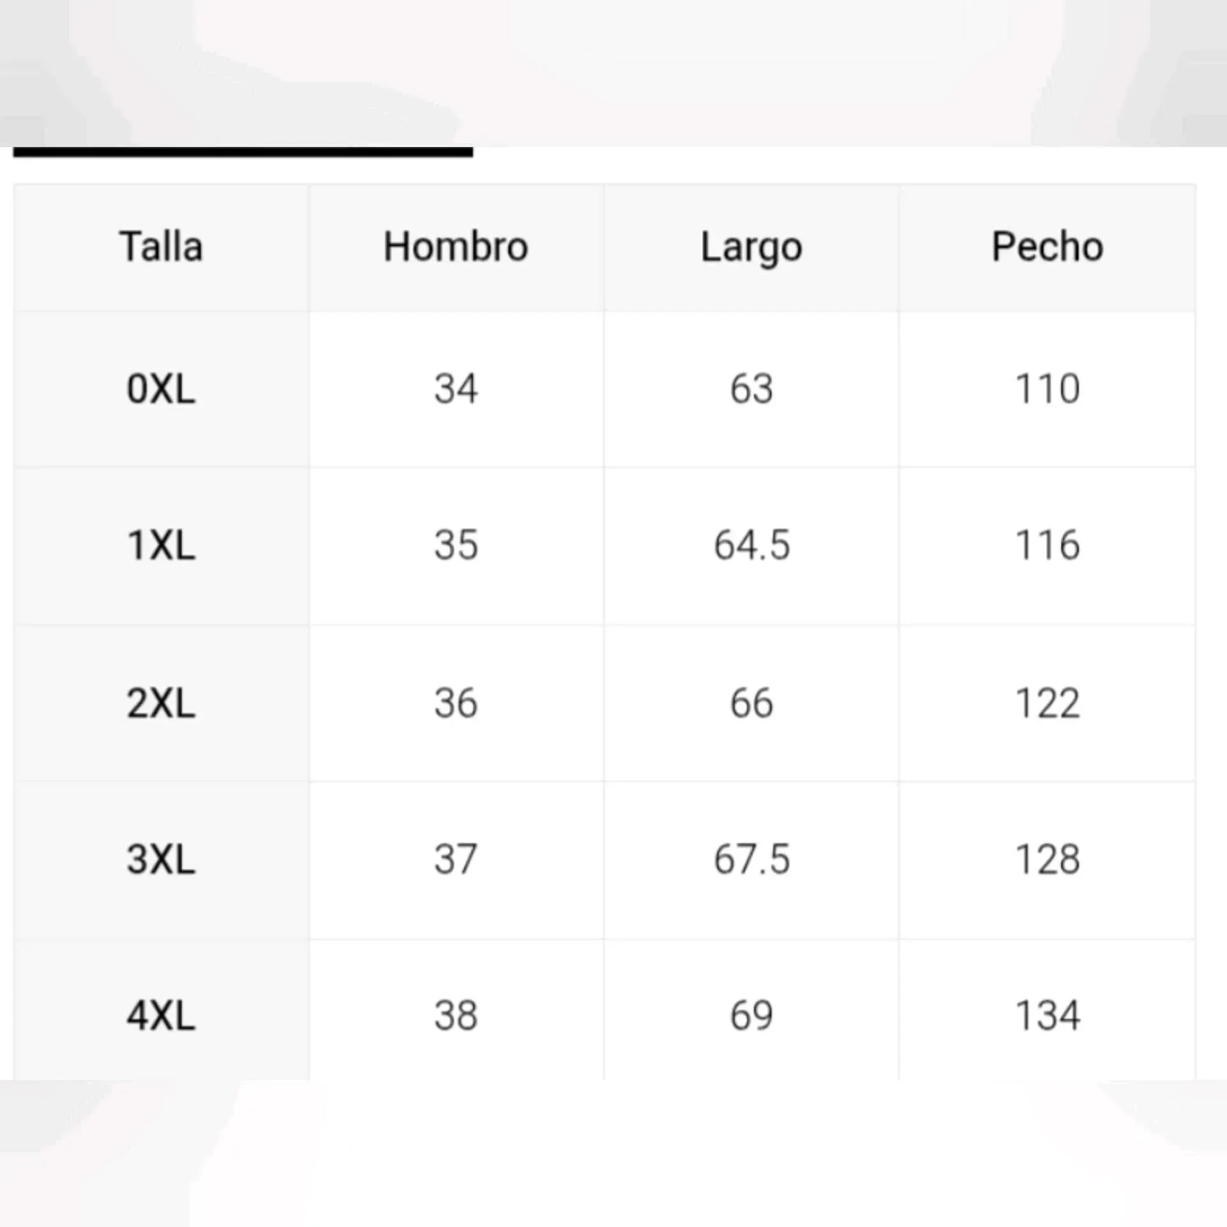
Task: Click the Largo value 67.5 cell
Action: pos(752,860)
